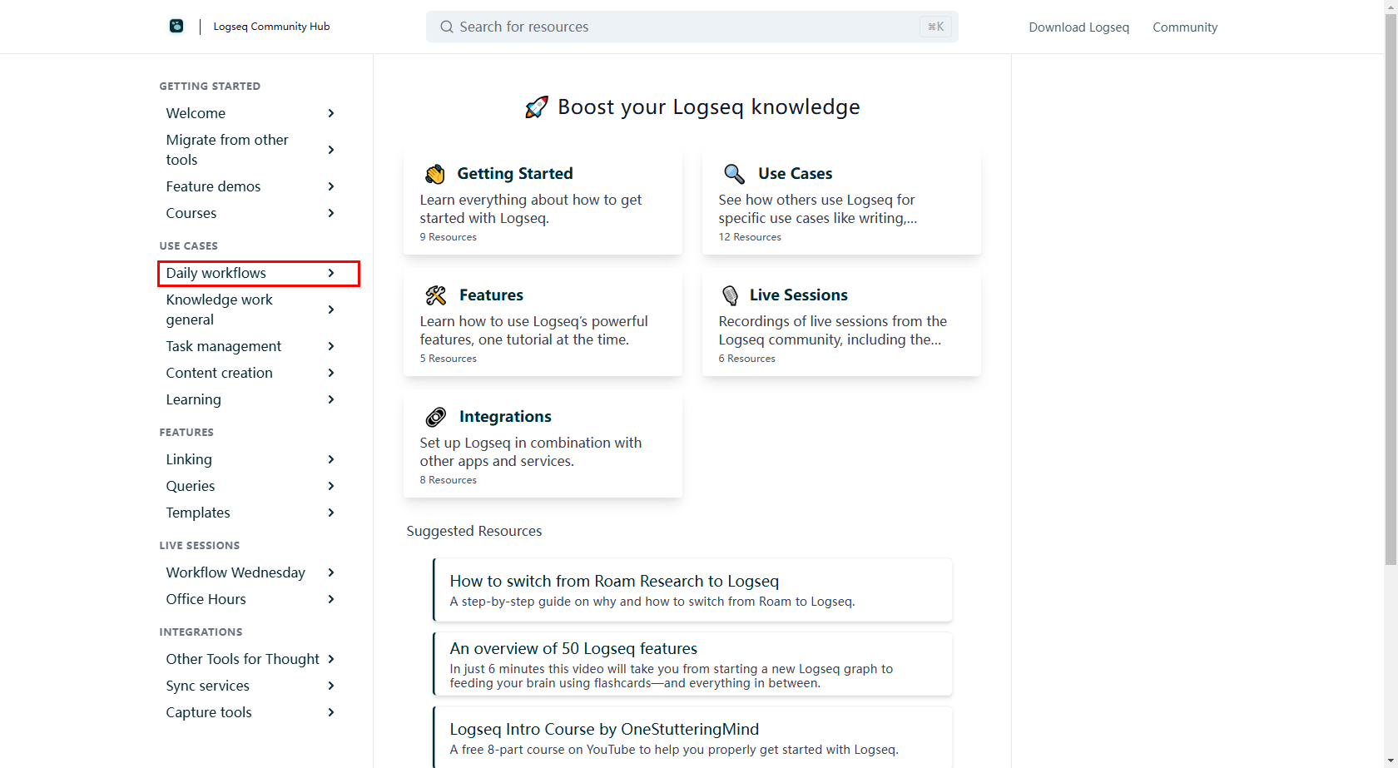Open How to switch from Roam Research

614,581
